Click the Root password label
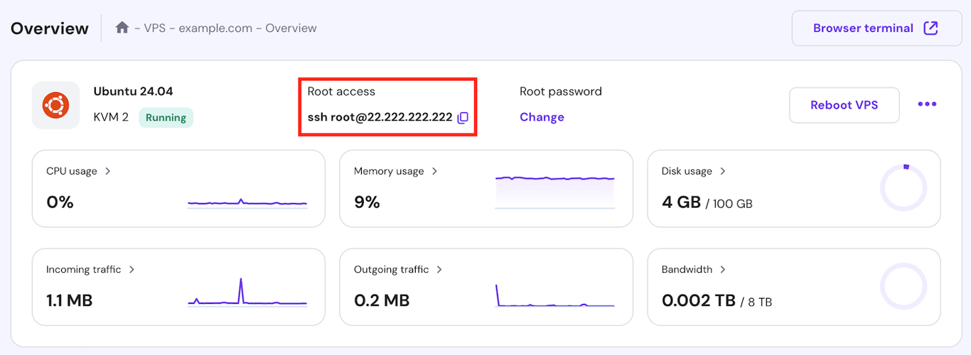 pos(561,92)
